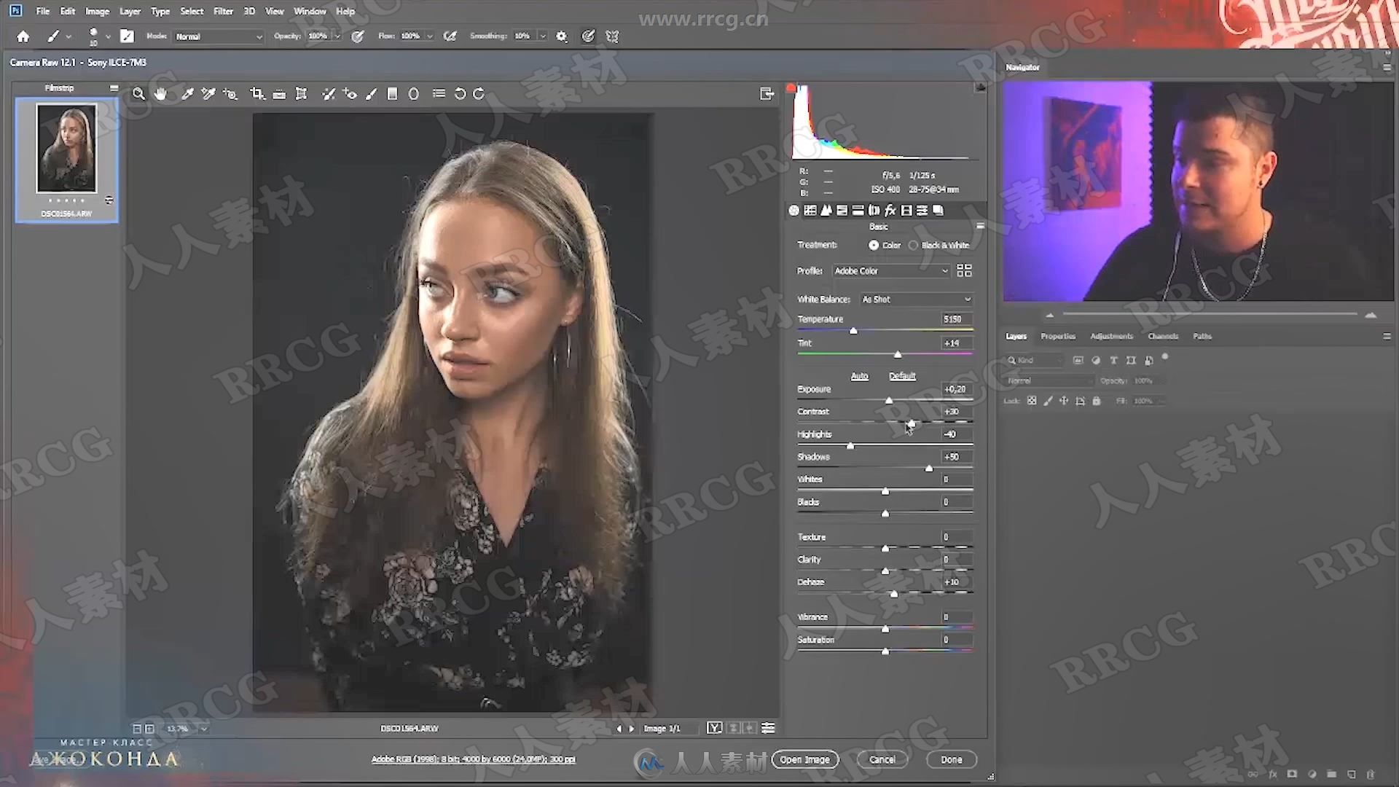Viewport: 1399px width, 787px height.
Task: Switch to the Adjustments tab
Action: pyautogui.click(x=1111, y=337)
